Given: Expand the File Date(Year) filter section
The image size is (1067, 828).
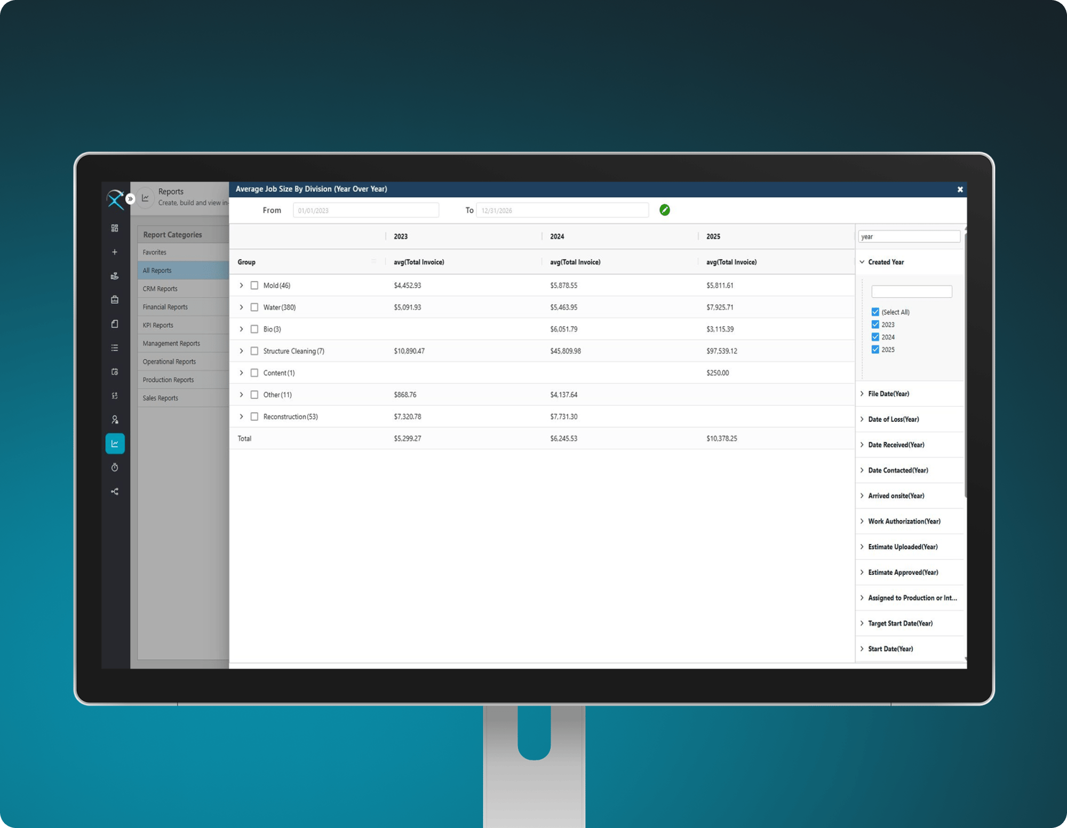Looking at the screenshot, I should [888, 394].
